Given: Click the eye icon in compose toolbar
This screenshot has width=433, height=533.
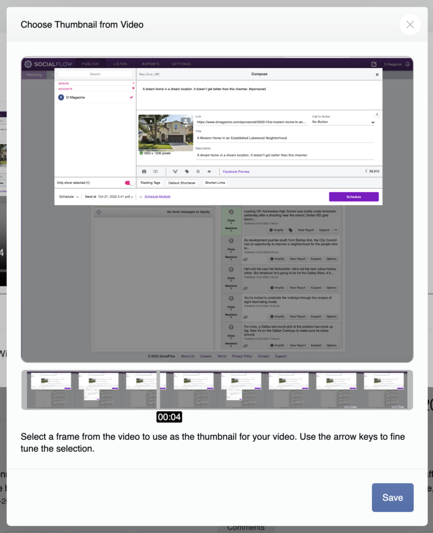Looking at the screenshot, I should (x=209, y=172).
